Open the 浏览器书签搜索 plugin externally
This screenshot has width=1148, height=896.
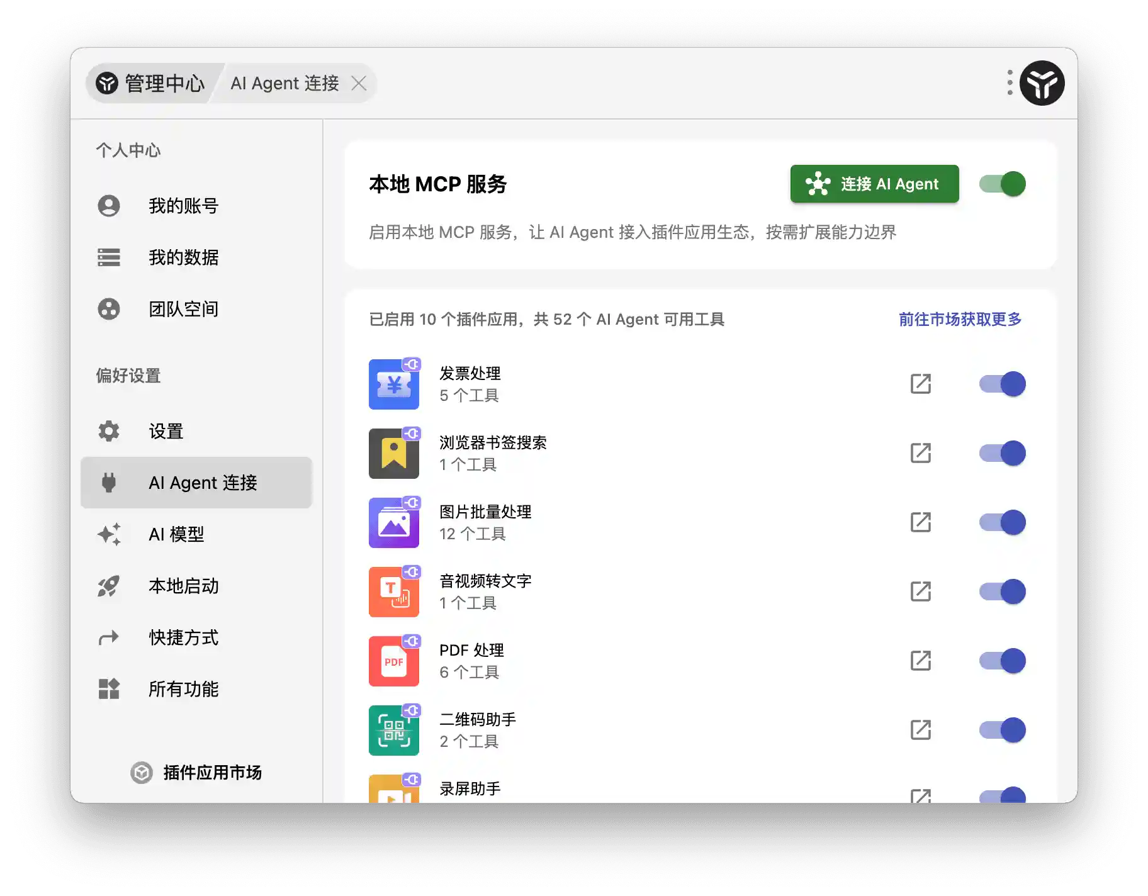[921, 453]
